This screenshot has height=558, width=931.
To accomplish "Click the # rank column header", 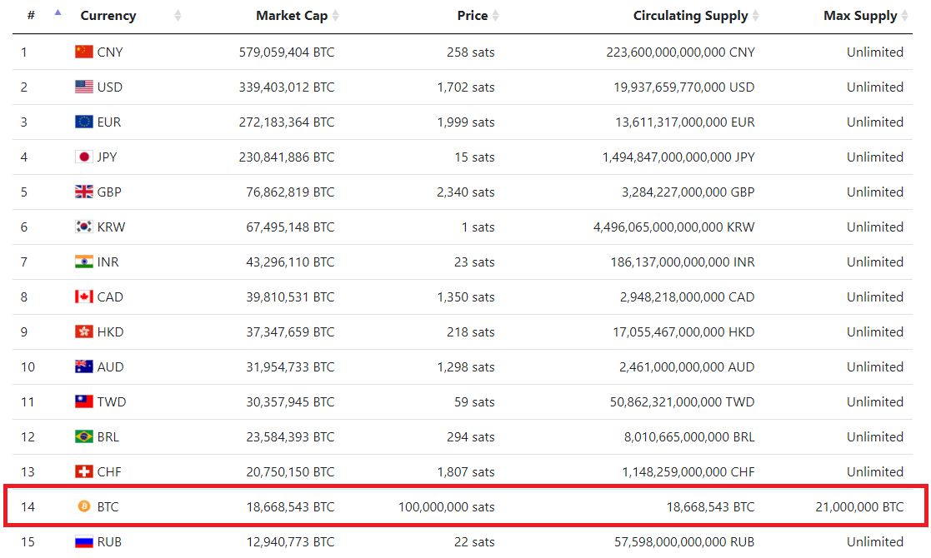I will (x=31, y=16).
